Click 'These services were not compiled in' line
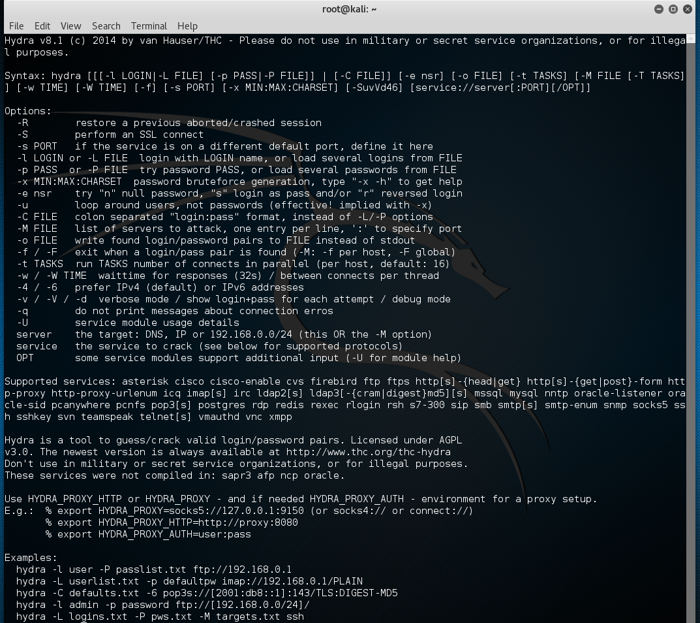The width and height of the screenshot is (700, 623). [175, 475]
